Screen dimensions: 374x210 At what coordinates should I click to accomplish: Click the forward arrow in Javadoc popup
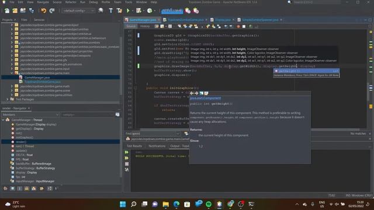coord(196,93)
